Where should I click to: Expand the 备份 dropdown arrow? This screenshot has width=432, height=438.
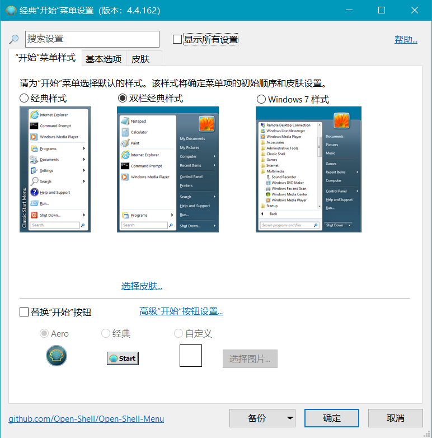click(x=290, y=418)
